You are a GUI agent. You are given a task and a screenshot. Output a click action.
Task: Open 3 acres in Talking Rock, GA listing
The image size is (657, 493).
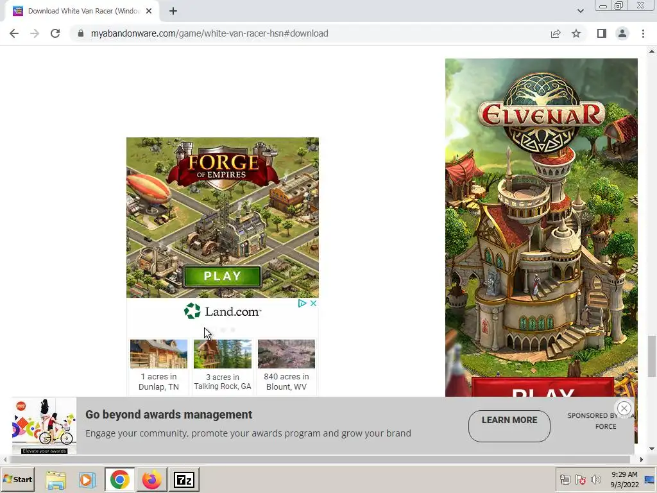[223, 366]
